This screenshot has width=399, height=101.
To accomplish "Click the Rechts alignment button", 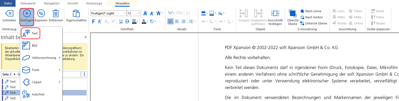I will (x=340, y=23).
